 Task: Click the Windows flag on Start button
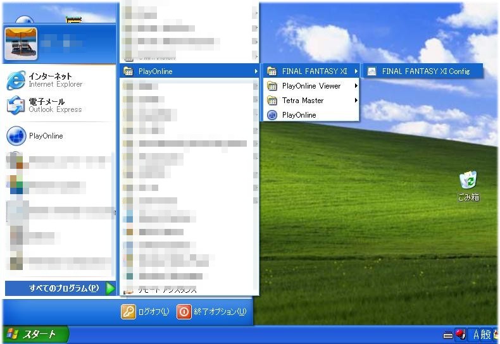(12, 334)
